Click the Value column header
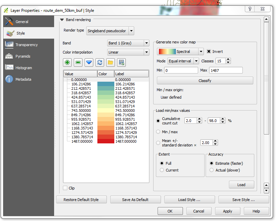This screenshot has width=279, height=221. pyautogui.click(x=80, y=74)
